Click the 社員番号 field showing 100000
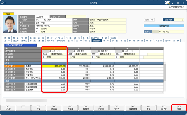The image size is (187, 115). click(42, 17)
